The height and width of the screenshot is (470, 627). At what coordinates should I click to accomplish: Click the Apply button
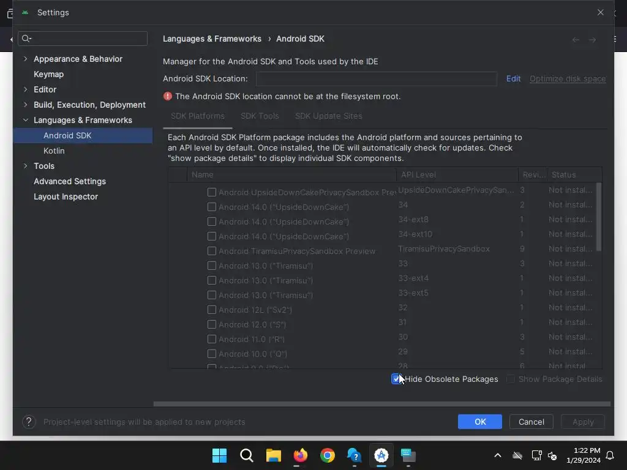583,422
